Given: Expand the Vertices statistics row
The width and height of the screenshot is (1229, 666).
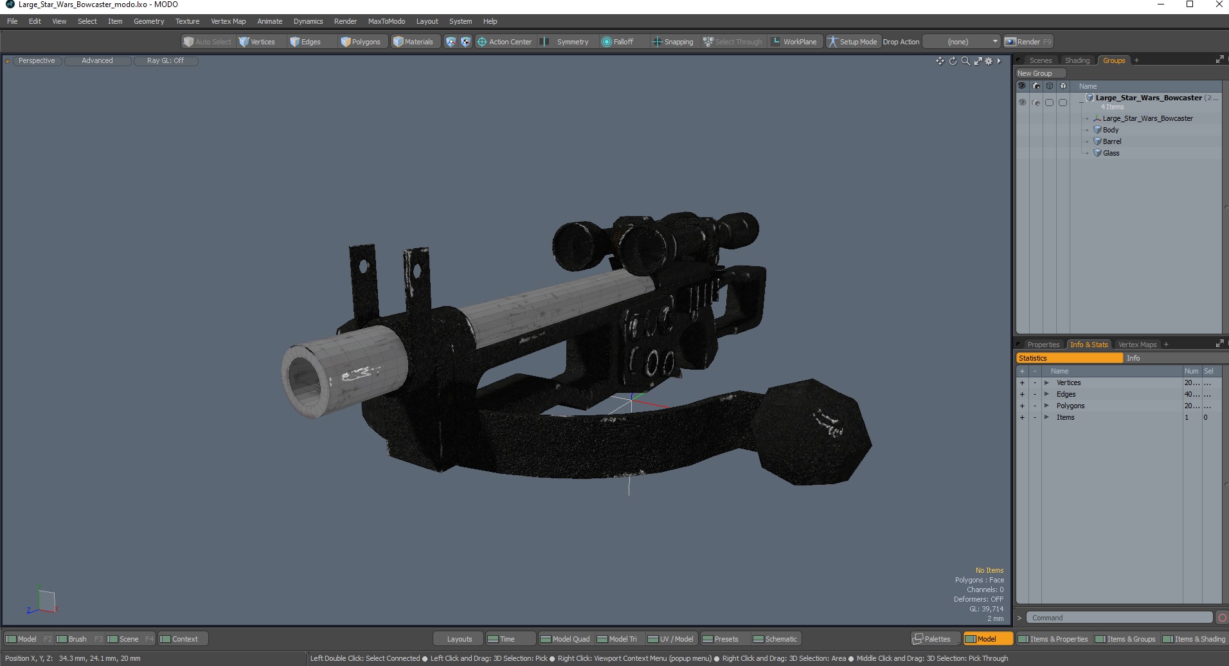Looking at the screenshot, I should pos(1046,382).
